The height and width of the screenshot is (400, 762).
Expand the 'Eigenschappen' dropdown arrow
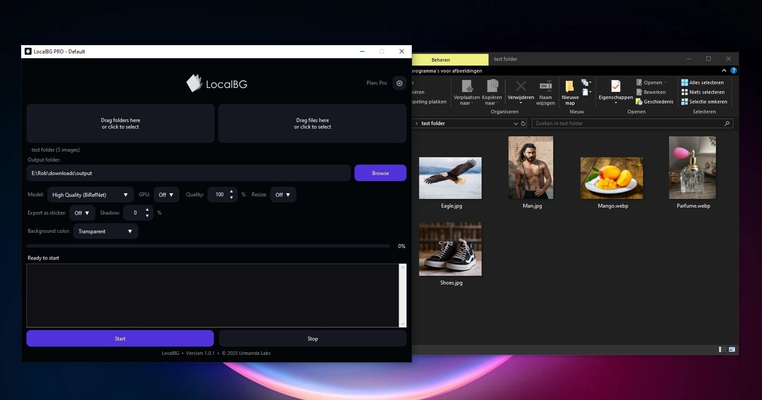tap(616, 103)
